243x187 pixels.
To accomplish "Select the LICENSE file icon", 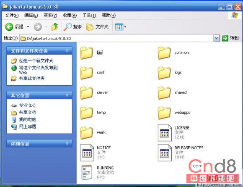I will [x=165, y=133].
